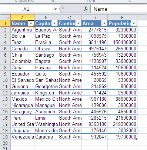Viewport: 147px width, 150px height.
Task: Open the Population column filter dropdown
Action: click(x=134, y=23)
